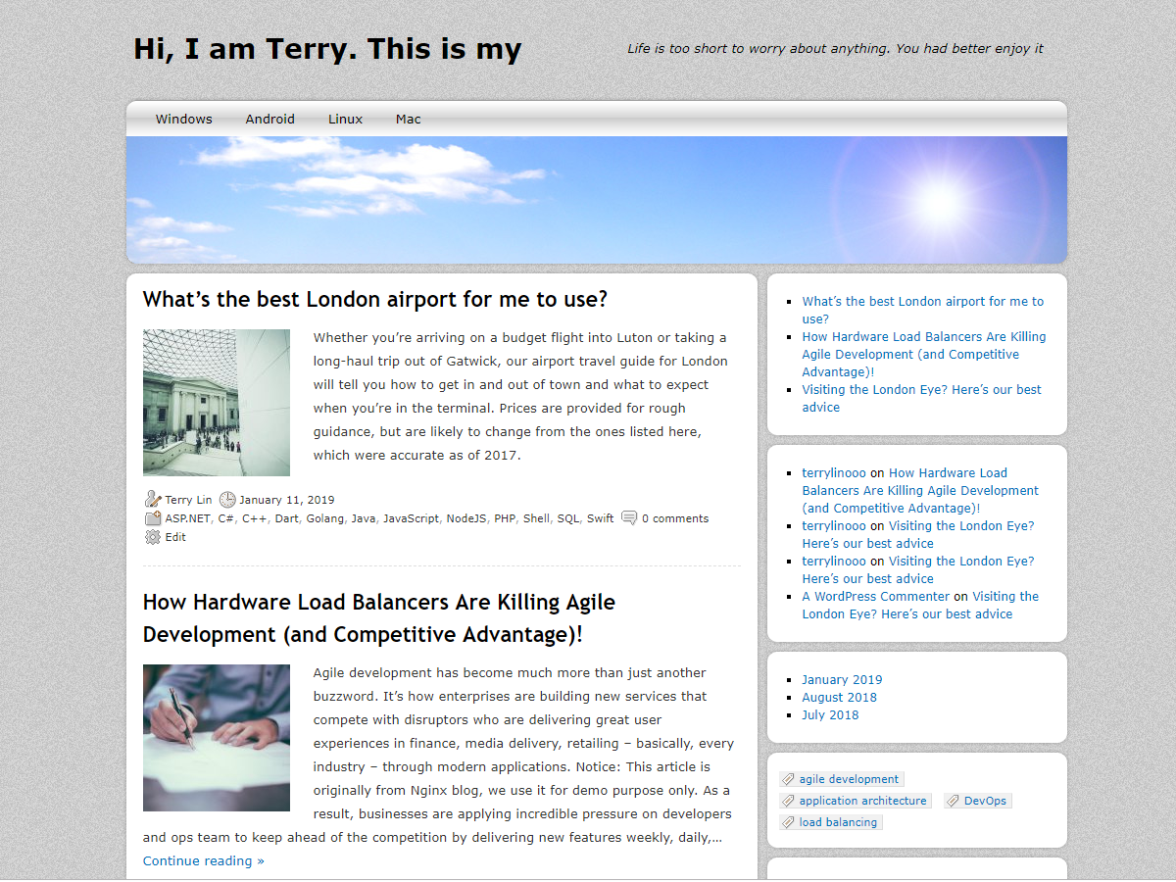Viewport: 1176px width, 882px height.
Task: Click the hand writing thumbnail on Load Balancers post
Action: click(217, 738)
